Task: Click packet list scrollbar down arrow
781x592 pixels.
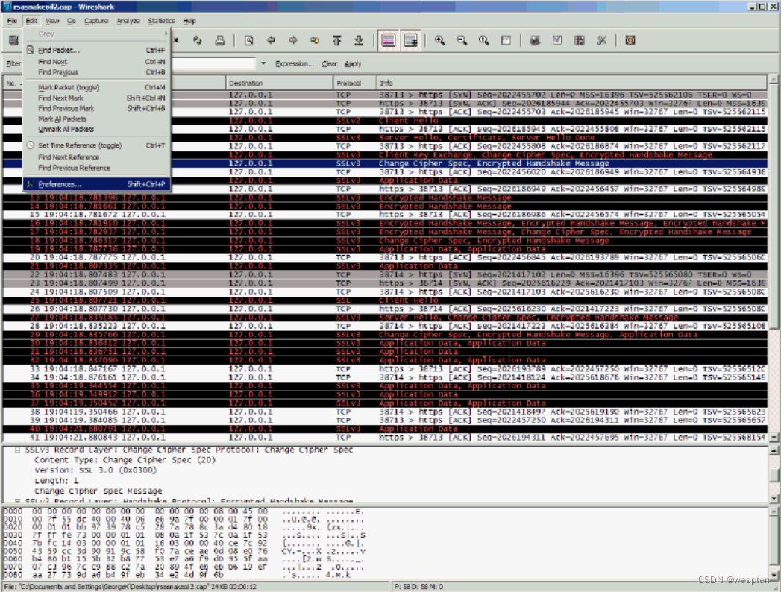Action: coord(774,438)
